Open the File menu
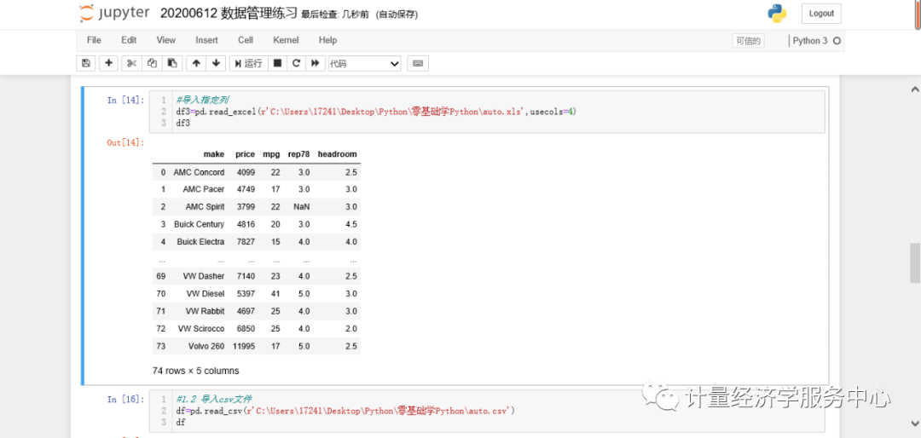 94,40
